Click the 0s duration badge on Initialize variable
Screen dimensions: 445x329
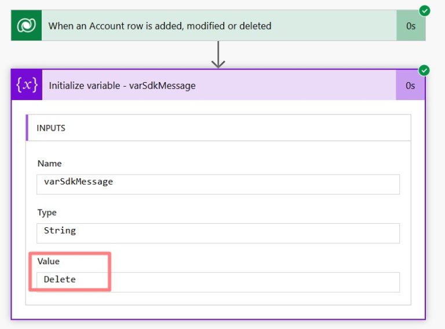coord(410,86)
